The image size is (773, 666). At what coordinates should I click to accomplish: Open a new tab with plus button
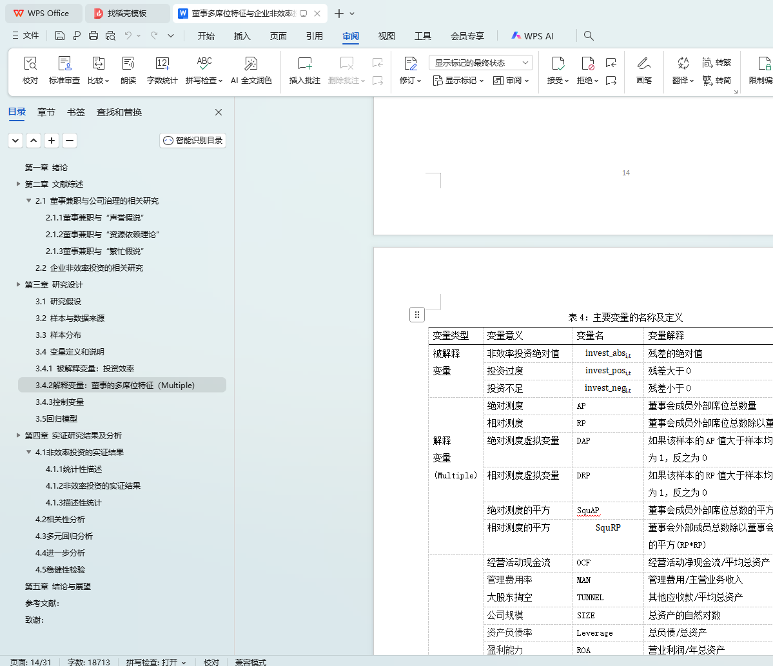coord(338,14)
